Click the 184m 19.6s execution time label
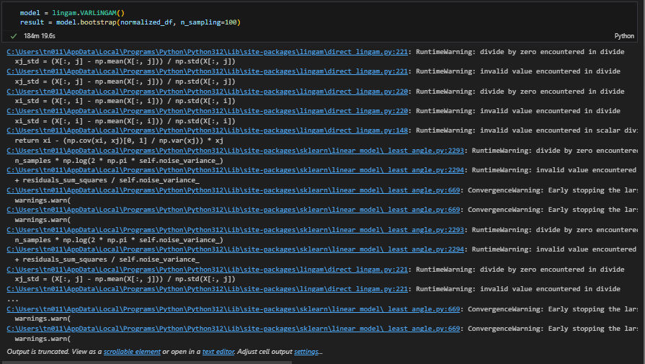645x364 pixels. pos(43,35)
